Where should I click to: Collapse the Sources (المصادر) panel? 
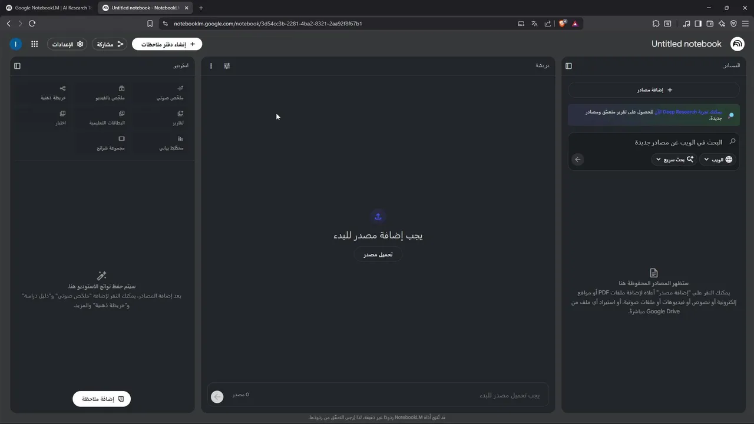coord(568,66)
